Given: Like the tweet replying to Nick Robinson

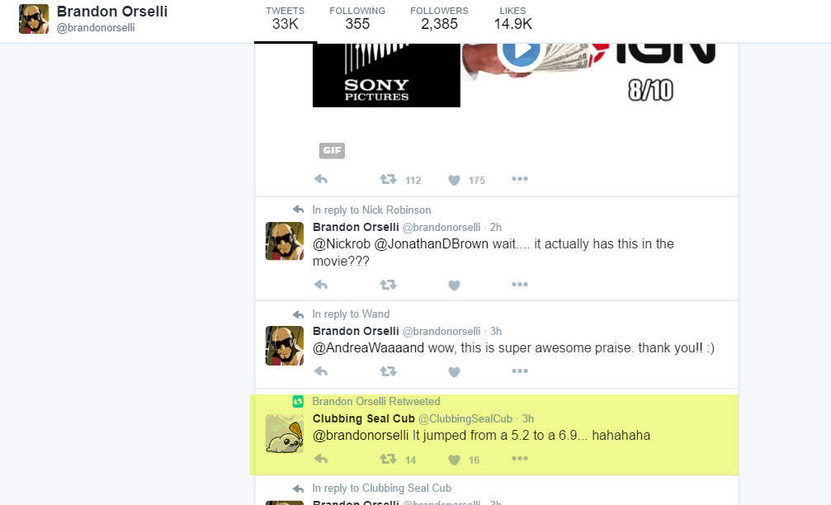Looking at the screenshot, I should click(454, 285).
